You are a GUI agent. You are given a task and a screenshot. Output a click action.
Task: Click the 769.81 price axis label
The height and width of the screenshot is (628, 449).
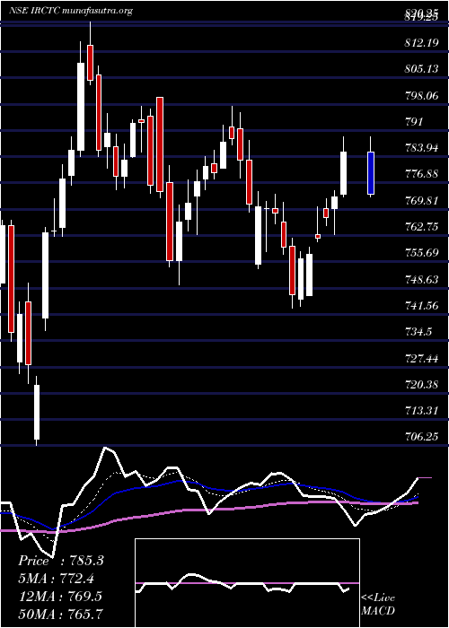[x=422, y=201]
